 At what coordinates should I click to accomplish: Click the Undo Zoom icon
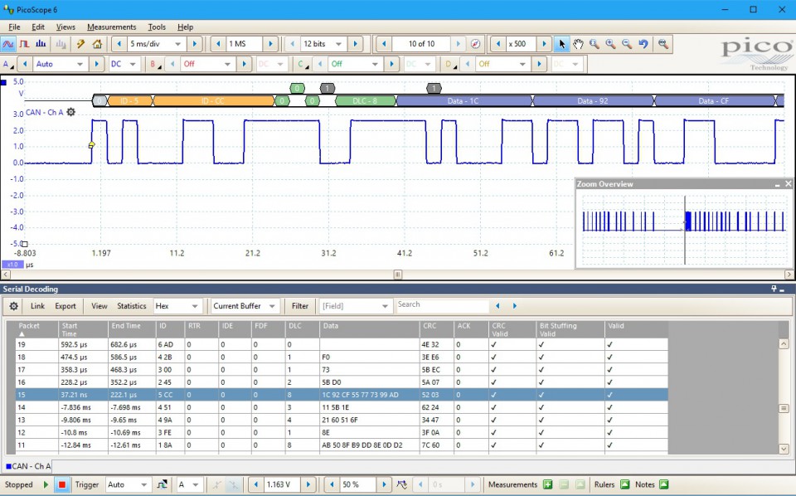[643, 44]
